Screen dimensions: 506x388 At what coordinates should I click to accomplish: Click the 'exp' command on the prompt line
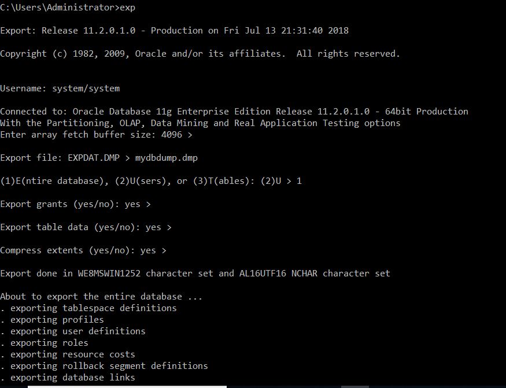(128, 8)
